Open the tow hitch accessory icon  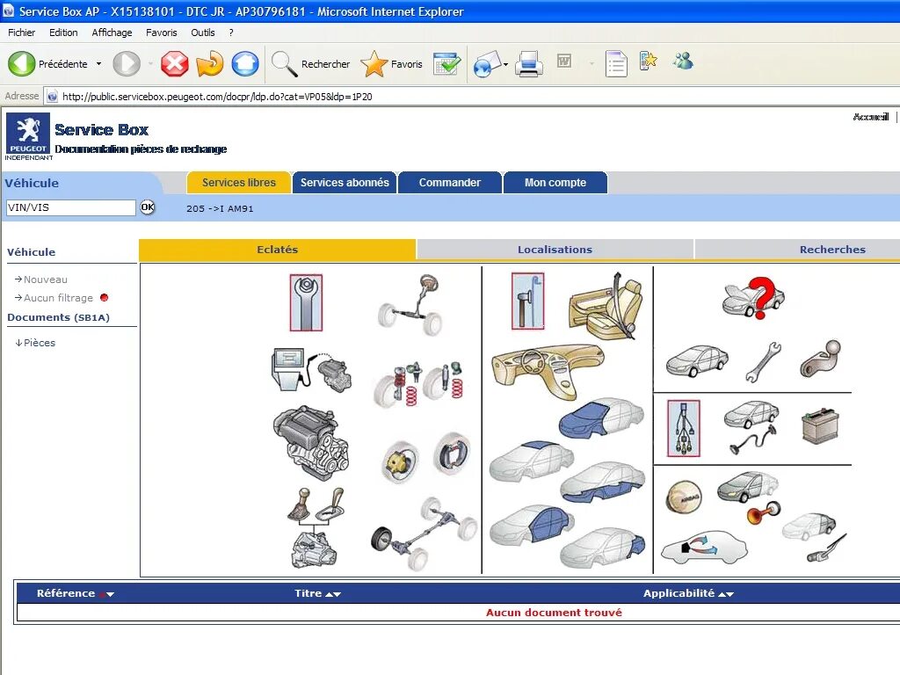pos(822,359)
